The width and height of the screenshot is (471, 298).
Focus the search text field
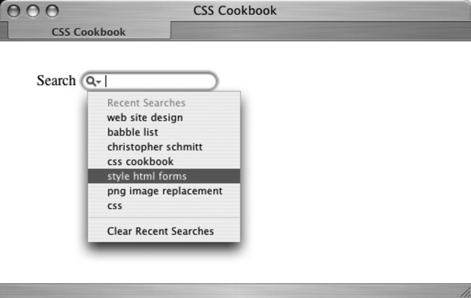[x=158, y=81]
